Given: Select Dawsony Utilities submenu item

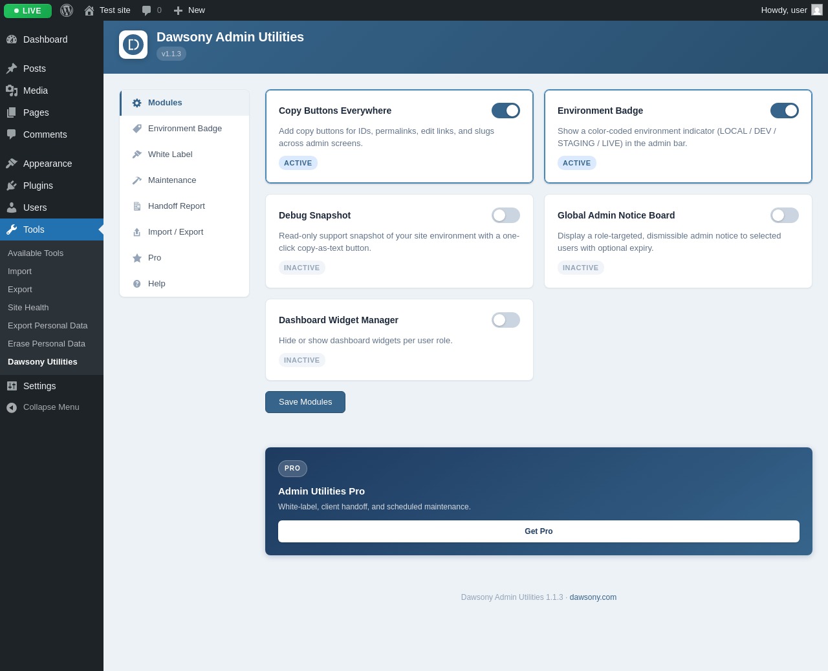Looking at the screenshot, I should pyautogui.click(x=43, y=362).
